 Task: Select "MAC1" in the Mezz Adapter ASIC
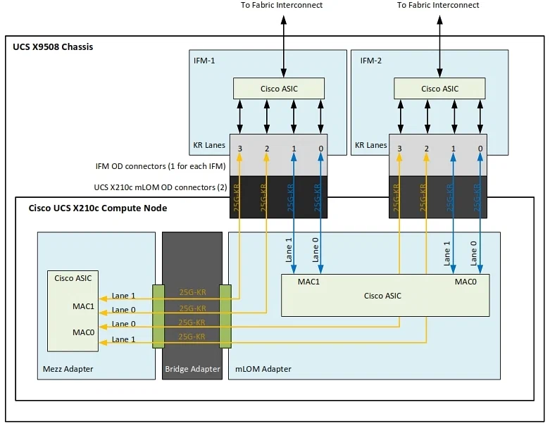click(x=84, y=306)
